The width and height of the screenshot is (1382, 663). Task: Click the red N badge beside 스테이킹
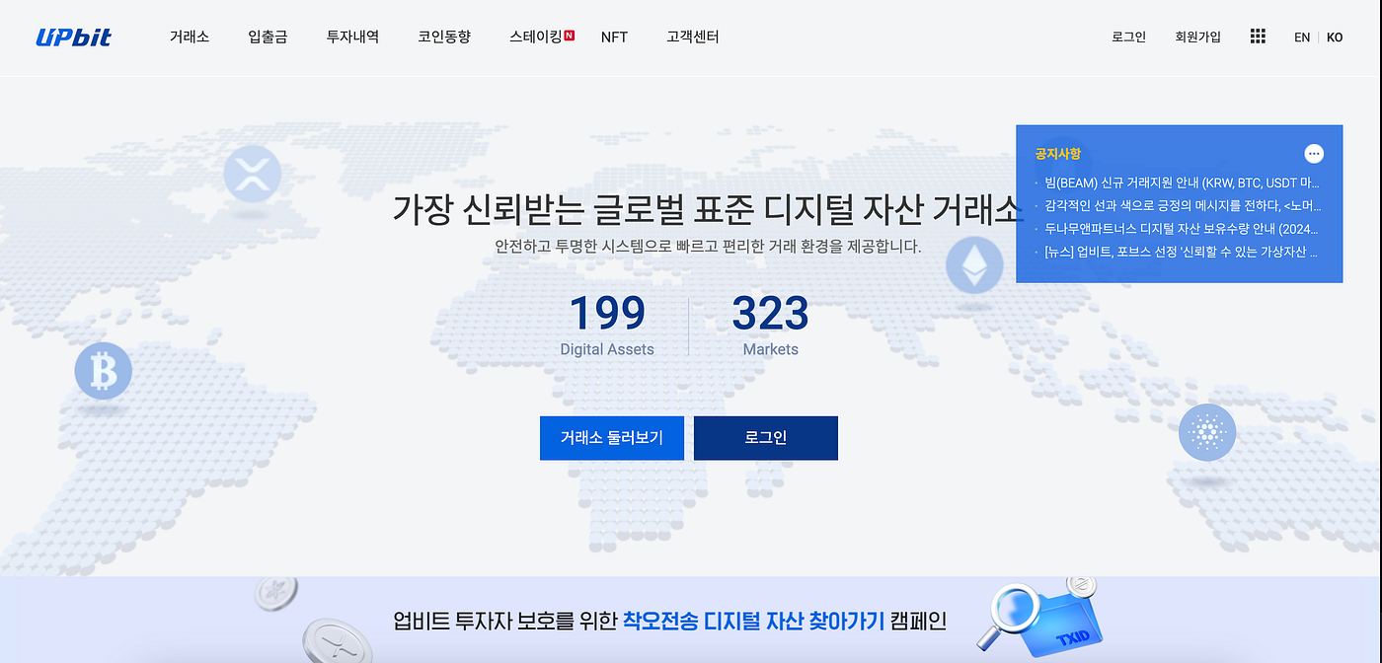click(x=570, y=36)
